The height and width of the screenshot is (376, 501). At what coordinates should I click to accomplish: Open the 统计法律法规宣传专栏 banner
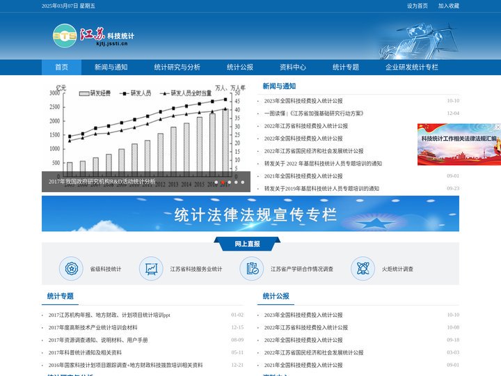pyautogui.click(x=250, y=214)
